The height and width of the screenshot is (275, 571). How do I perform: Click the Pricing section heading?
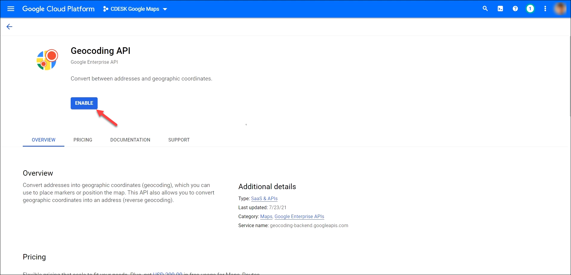[34, 257]
